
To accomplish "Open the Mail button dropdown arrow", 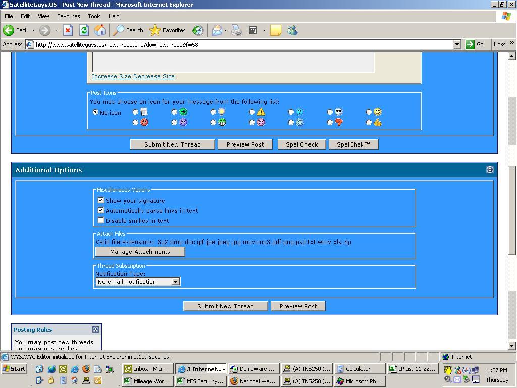I will click(x=226, y=30).
